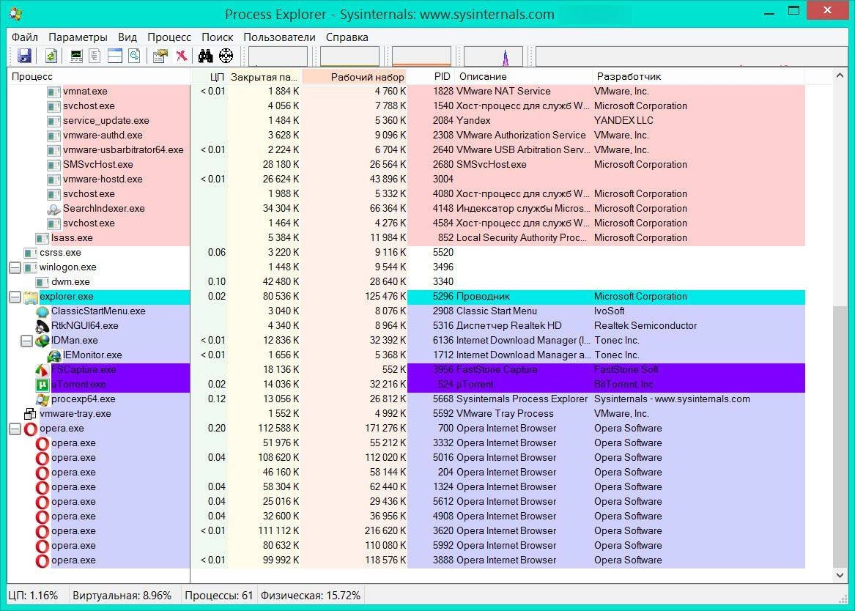Click the 'ЦП: 1.16%' status bar entry

coord(33,596)
